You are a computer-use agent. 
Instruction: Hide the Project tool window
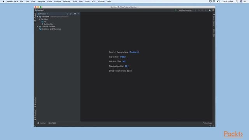(79, 14)
